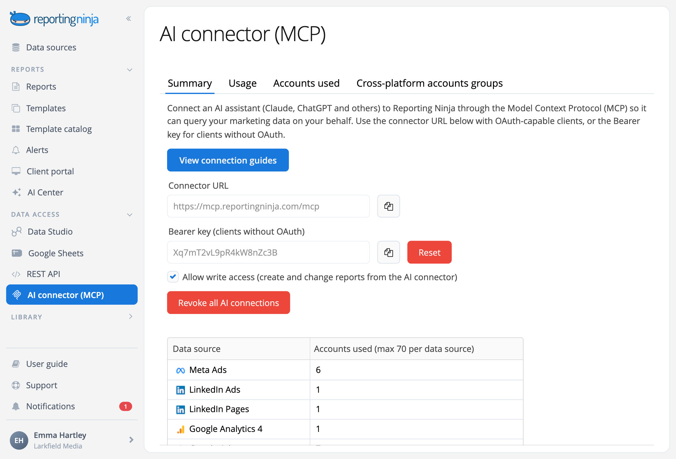Click the EH user avatar

19,440
